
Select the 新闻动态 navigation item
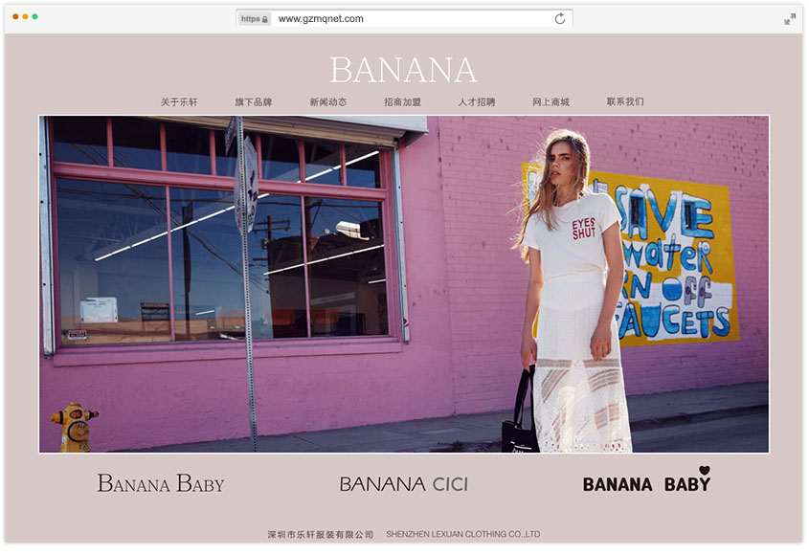click(328, 102)
